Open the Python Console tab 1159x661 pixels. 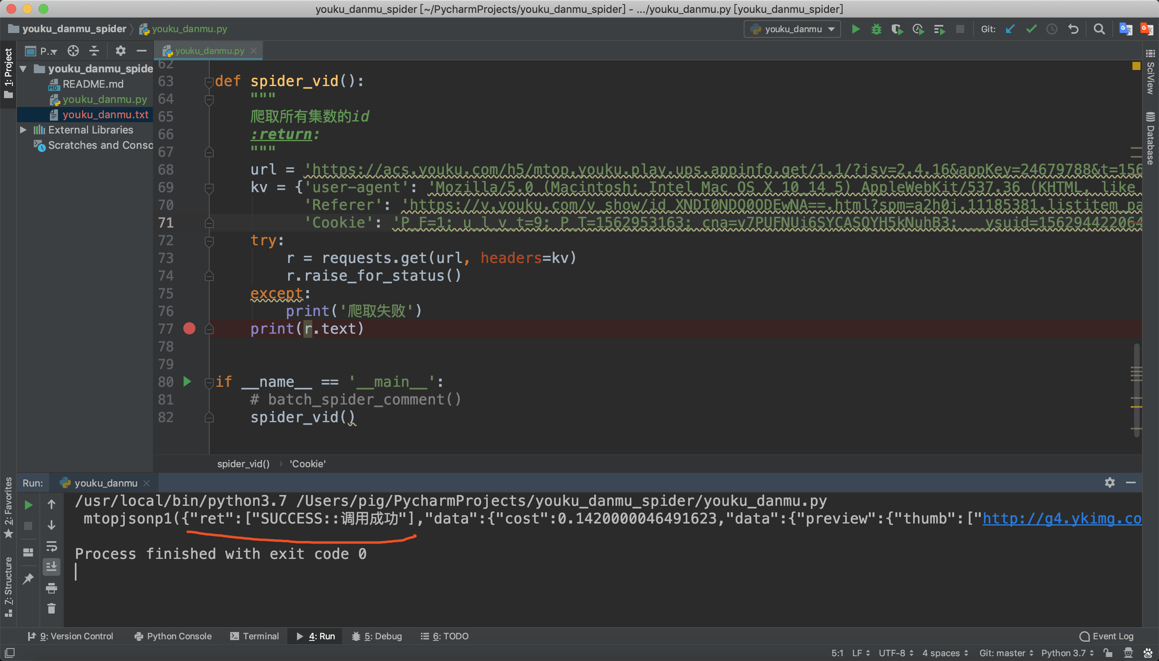[173, 636]
